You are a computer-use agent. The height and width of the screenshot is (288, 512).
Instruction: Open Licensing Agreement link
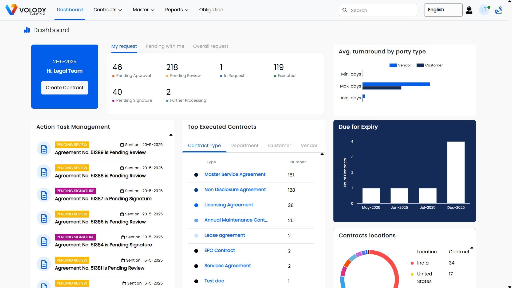pos(229,205)
